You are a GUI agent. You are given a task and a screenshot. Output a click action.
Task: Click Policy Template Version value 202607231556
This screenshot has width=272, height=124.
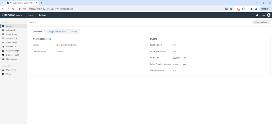179,64
